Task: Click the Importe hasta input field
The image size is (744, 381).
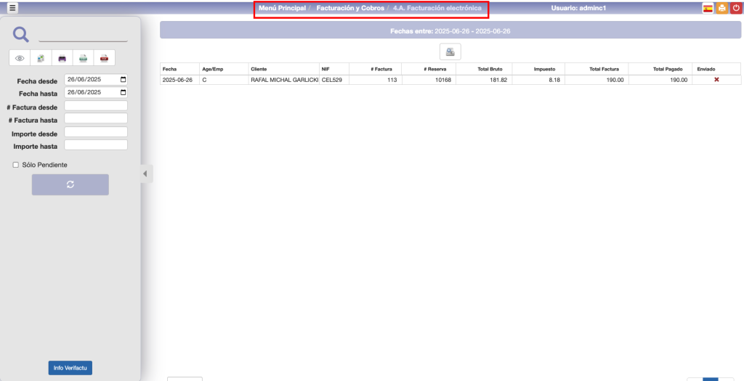Action: (x=96, y=145)
